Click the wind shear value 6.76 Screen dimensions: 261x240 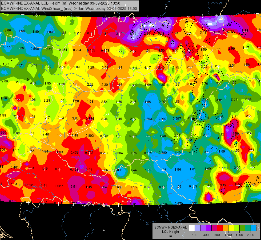pyautogui.click(x=204, y=84)
